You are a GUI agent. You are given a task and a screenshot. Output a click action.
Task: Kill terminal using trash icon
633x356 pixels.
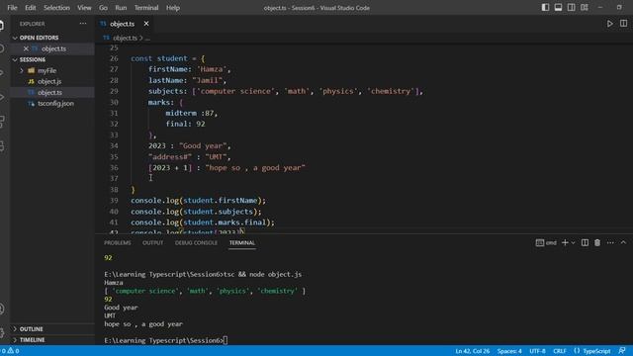tap(597, 242)
